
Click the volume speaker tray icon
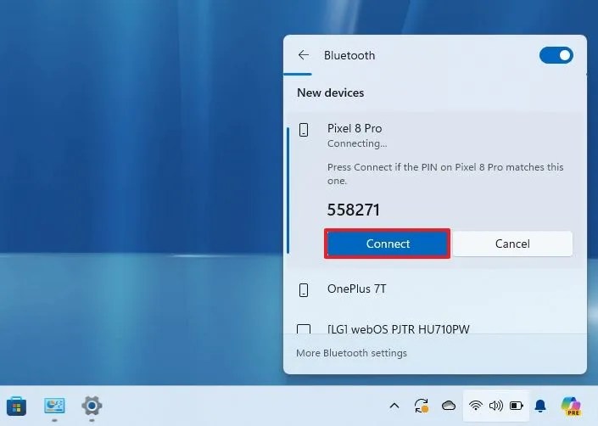pos(496,406)
